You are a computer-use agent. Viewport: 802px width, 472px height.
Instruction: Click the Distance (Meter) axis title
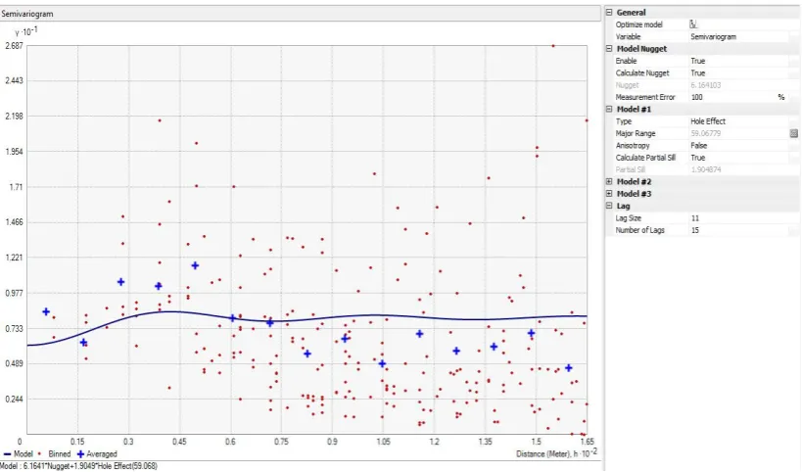[556, 454]
